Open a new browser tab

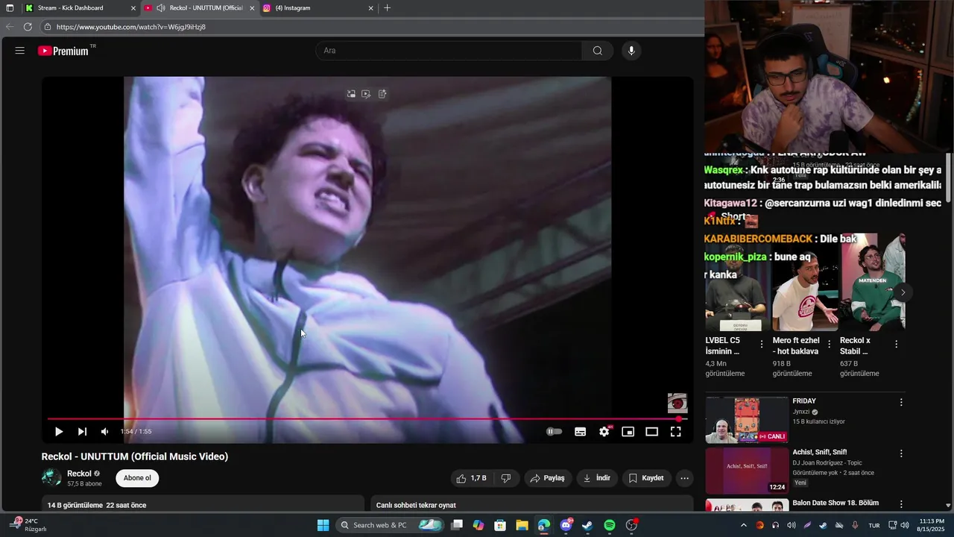387,8
